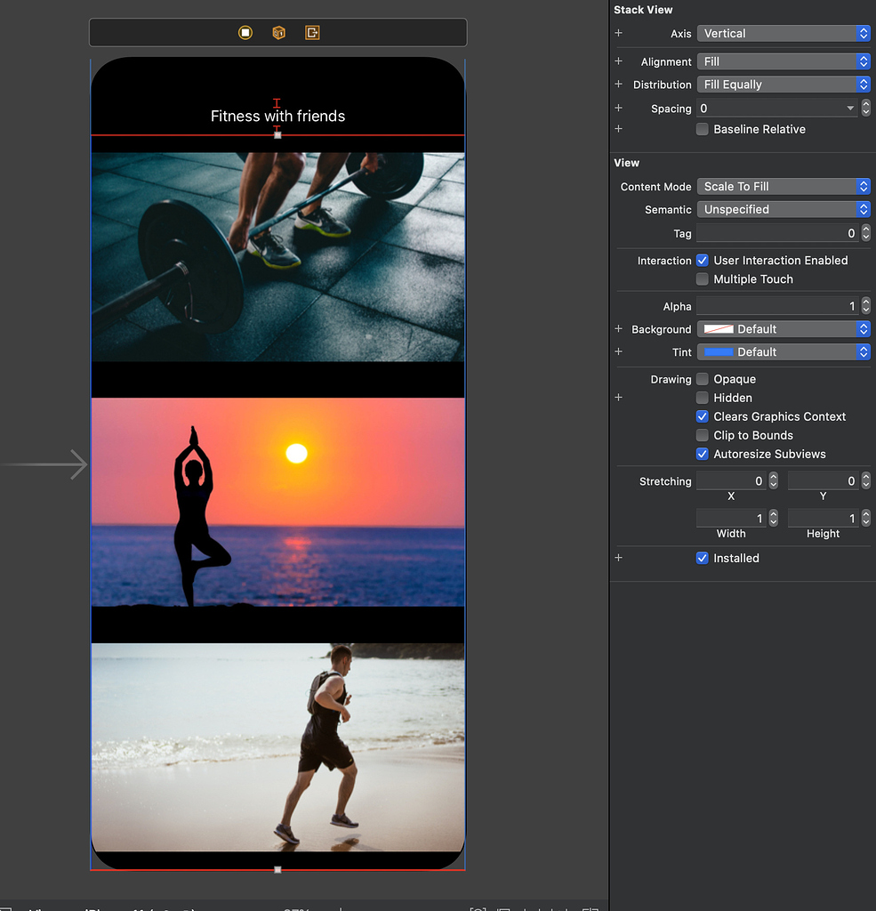Image resolution: width=876 pixels, height=911 pixels.
Task: Click the plus icon beside Distribution
Action: [619, 85]
